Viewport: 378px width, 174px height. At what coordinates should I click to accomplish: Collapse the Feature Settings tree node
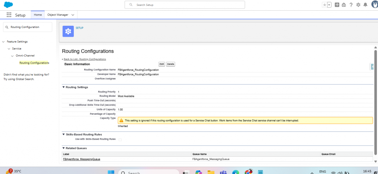tap(3, 42)
